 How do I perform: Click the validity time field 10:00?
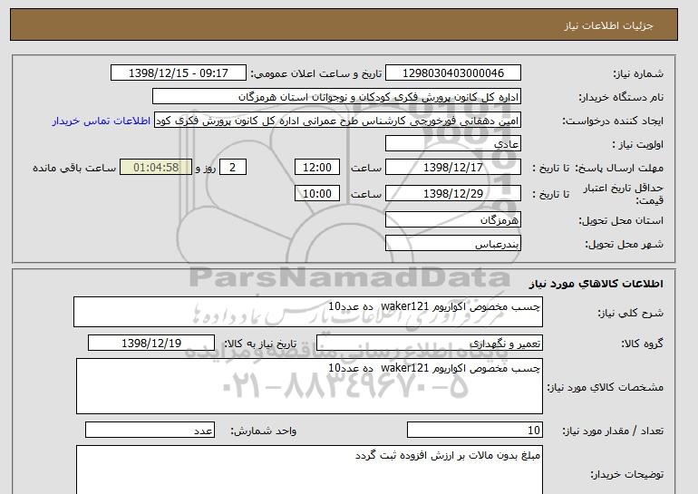tap(317, 194)
